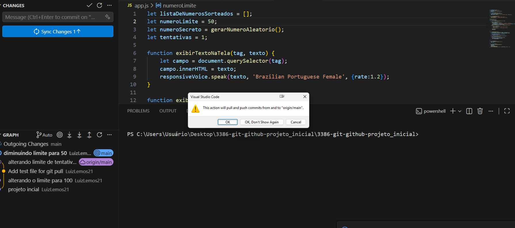
Task: Open the new terminal launch profile dropdown
Action: click(x=460, y=111)
